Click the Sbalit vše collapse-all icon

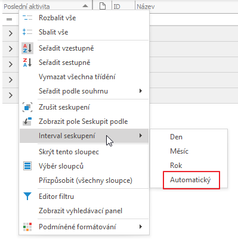27,32
